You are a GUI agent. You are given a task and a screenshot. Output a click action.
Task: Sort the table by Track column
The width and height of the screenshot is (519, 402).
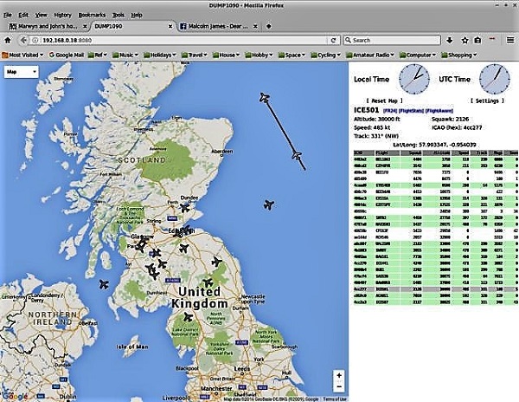coord(479,152)
